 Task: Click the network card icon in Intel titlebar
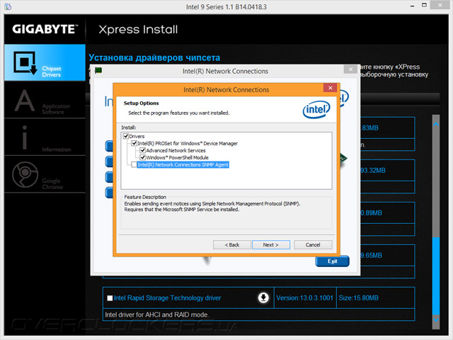tap(98, 70)
